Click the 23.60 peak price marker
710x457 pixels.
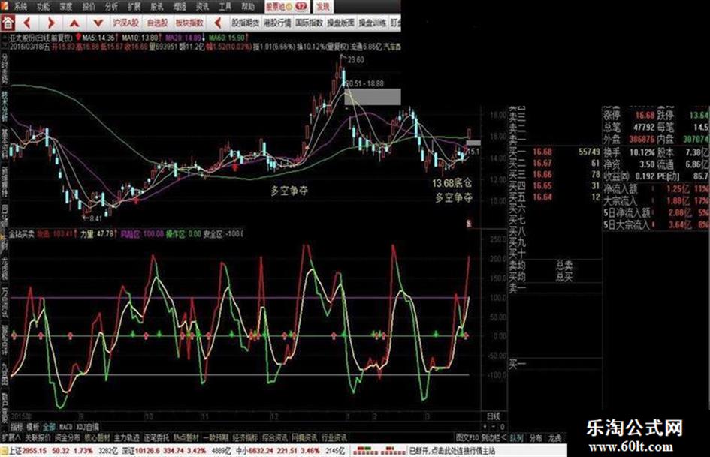[356, 59]
